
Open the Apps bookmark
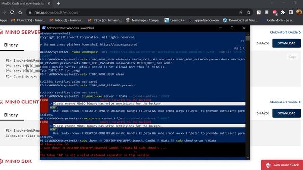coord(3,20)
